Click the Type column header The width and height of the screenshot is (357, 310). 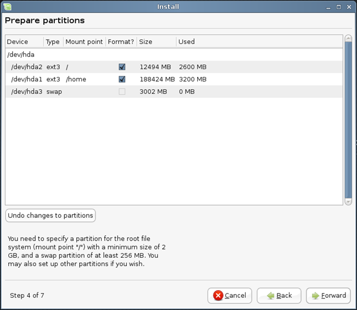53,42
